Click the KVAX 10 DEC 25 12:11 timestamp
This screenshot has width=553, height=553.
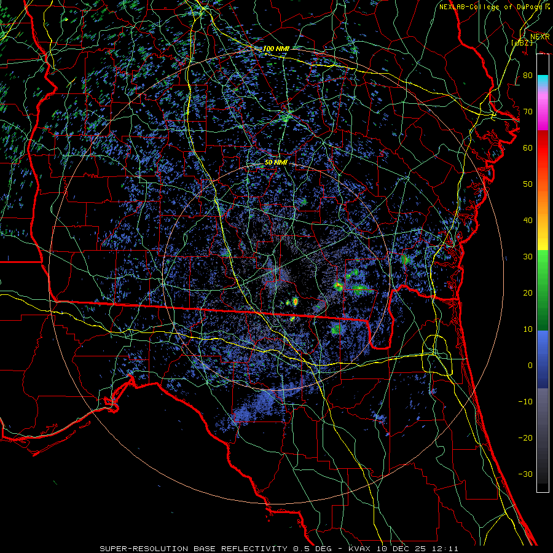tap(403, 549)
